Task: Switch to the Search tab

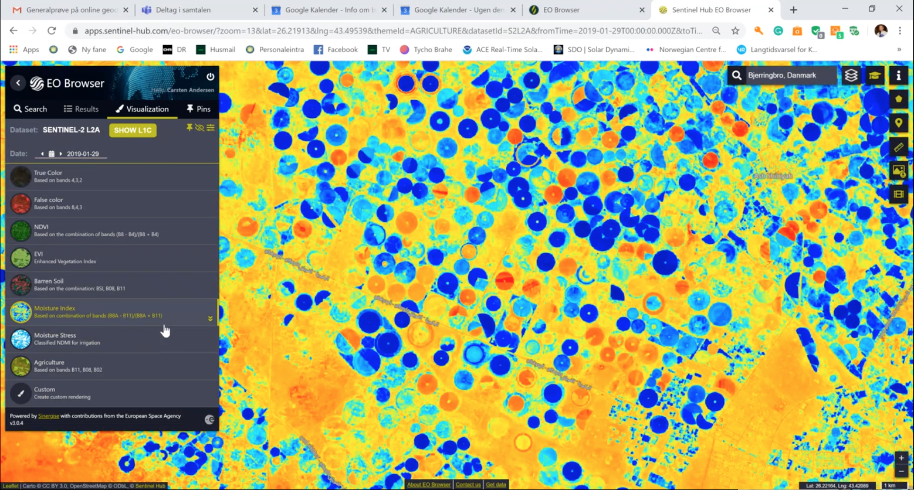Action: click(31, 109)
